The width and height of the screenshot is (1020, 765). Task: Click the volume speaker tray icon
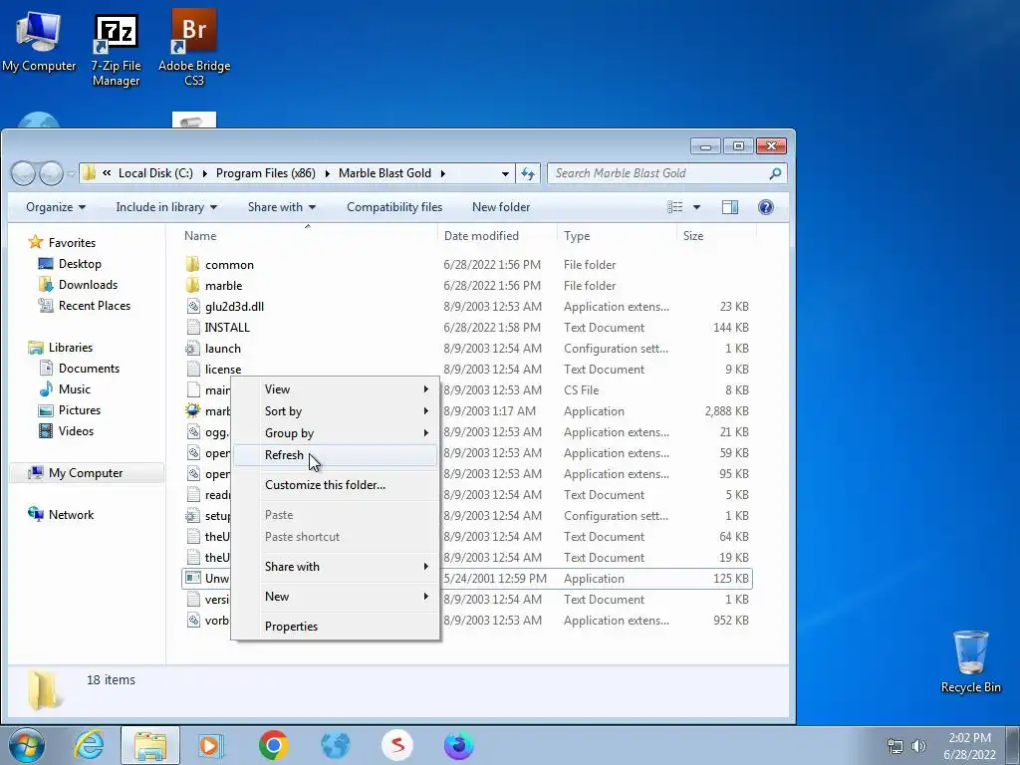pyautogui.click(x=919, y=746)
